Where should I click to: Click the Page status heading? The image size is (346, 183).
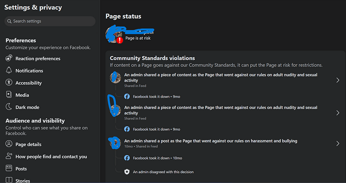point(123,16)
